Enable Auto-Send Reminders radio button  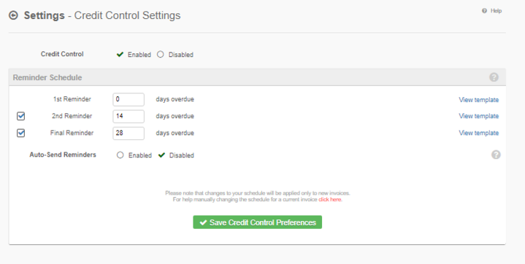tap(120, 155)
